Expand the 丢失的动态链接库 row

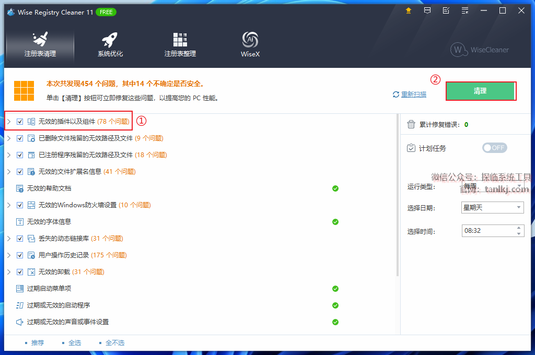point(9,239)
